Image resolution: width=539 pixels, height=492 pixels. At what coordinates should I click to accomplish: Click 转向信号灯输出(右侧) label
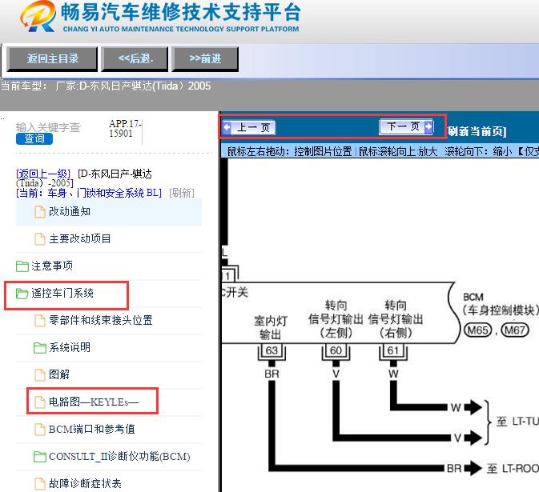point(396,319)
